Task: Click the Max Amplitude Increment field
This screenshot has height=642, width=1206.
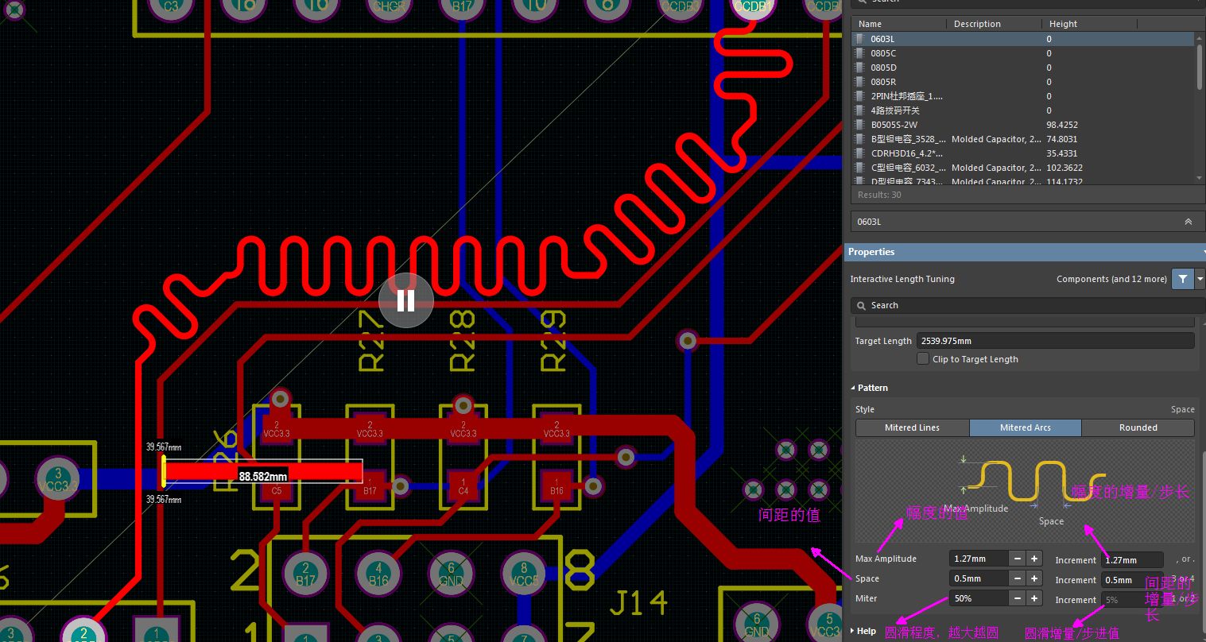Action: click(1132, 560)
